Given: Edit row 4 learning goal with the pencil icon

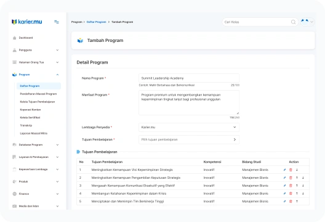Looking at the screenshot, I should click(x=284, y=194).
